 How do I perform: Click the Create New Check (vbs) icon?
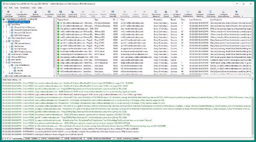tap(61, 12)
